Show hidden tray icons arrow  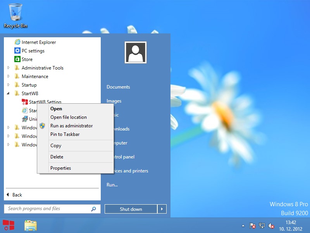tap(243, 226)
